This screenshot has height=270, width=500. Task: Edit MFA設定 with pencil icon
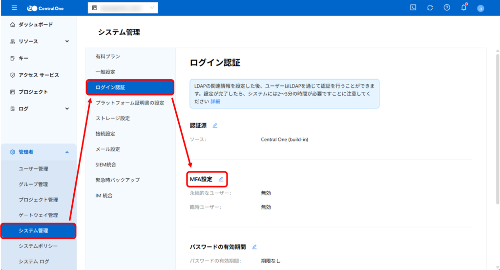[x=221, y=179]
